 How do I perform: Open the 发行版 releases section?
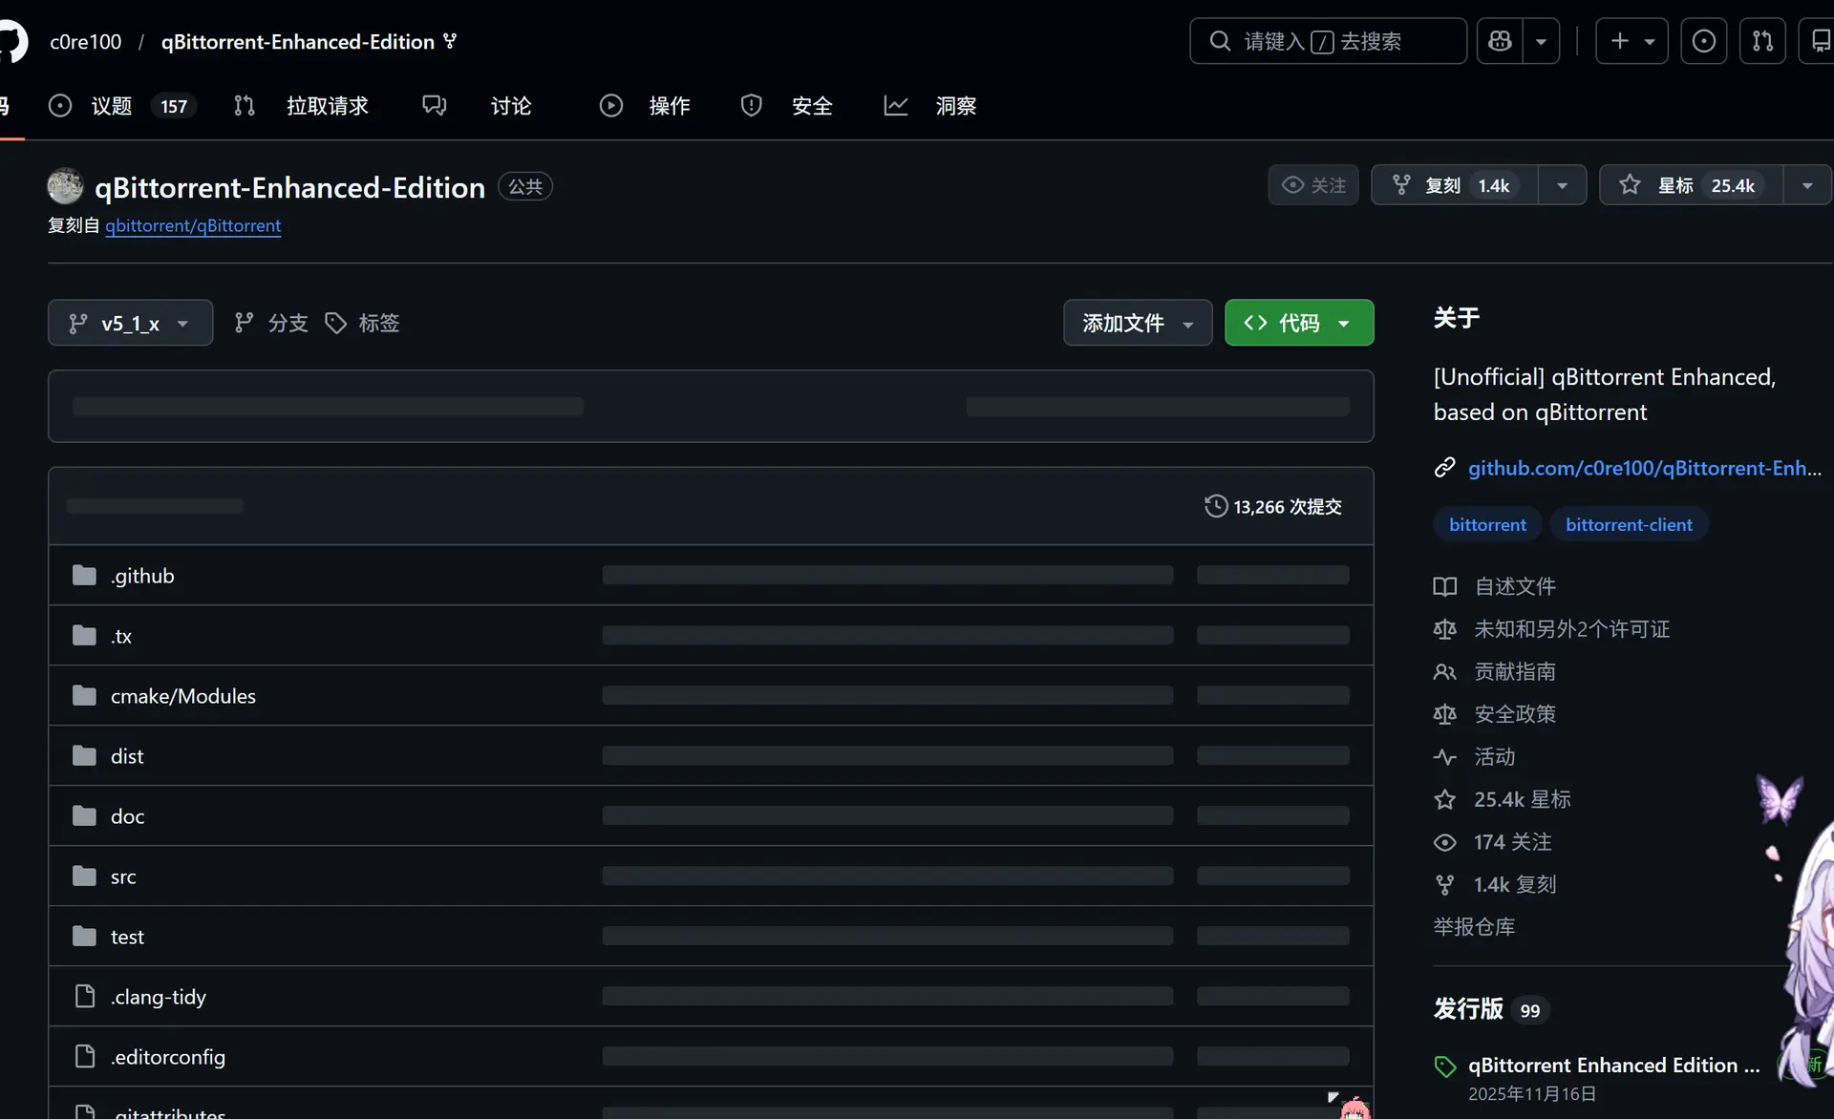coord(1468,1009)
